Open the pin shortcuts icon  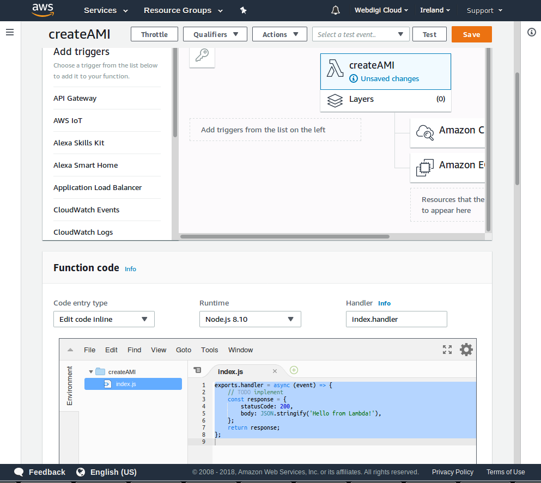(243, 10)
